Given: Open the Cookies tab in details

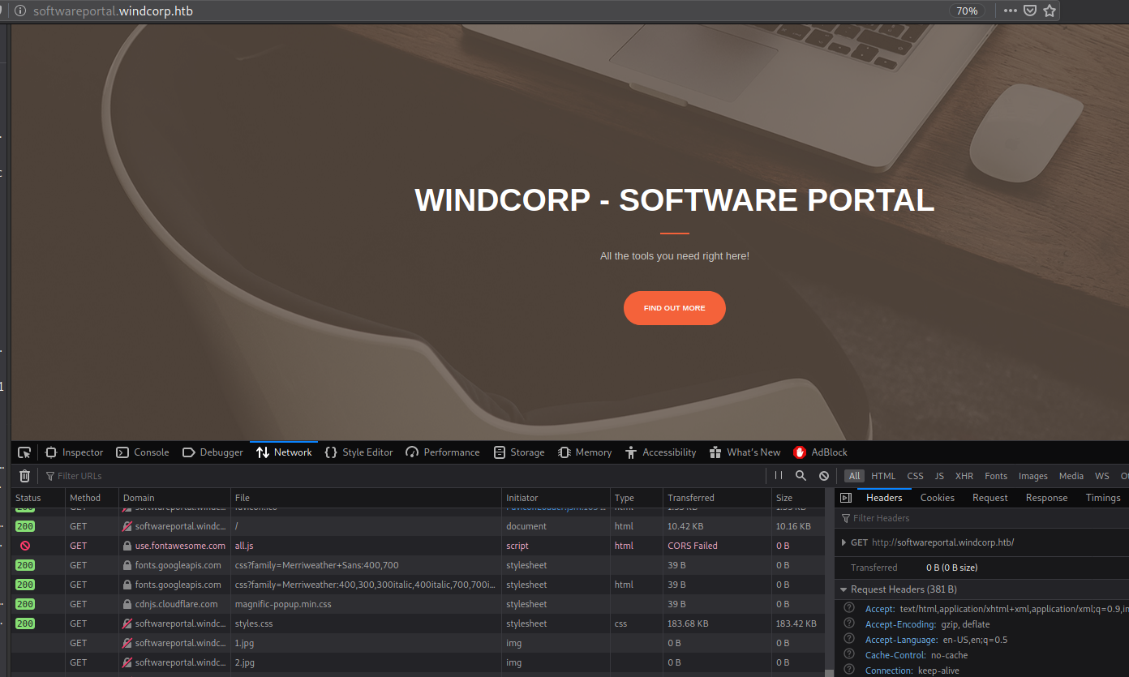Looking at the screenshot, I should 937,498.
